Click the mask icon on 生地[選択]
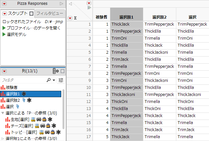The width and height of the screenshot is (209, 141). [39, 119]
